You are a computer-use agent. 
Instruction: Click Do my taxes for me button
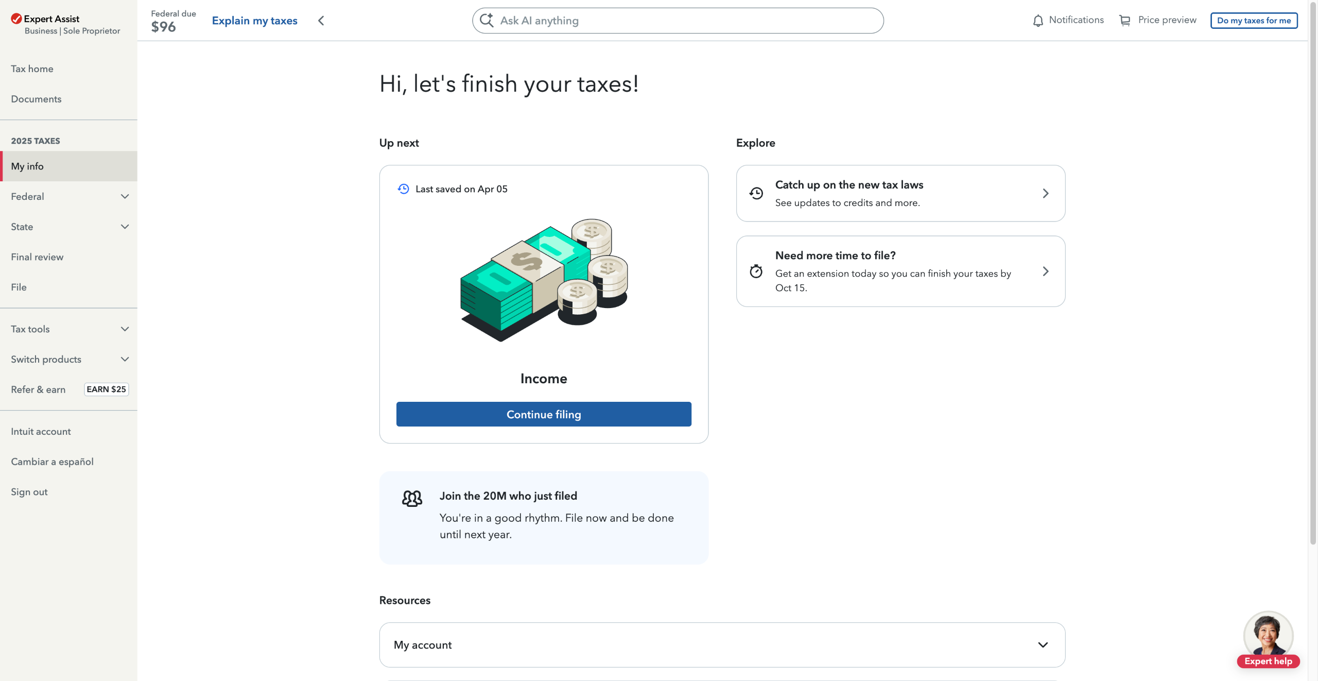(1254, 21)
